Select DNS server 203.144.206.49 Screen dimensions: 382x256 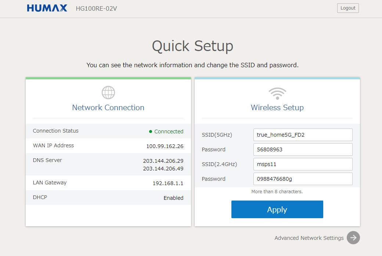(x=163, y=169)
